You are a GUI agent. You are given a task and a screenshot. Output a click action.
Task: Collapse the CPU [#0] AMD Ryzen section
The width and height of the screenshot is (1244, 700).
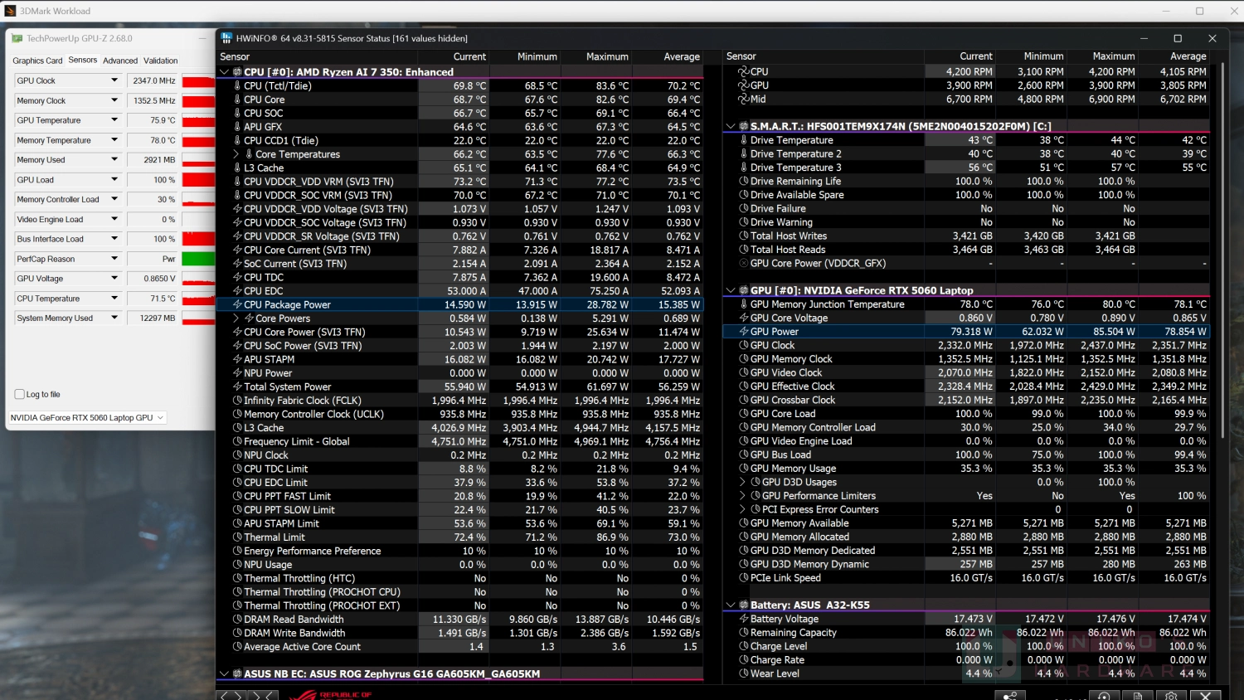(224, 72)
